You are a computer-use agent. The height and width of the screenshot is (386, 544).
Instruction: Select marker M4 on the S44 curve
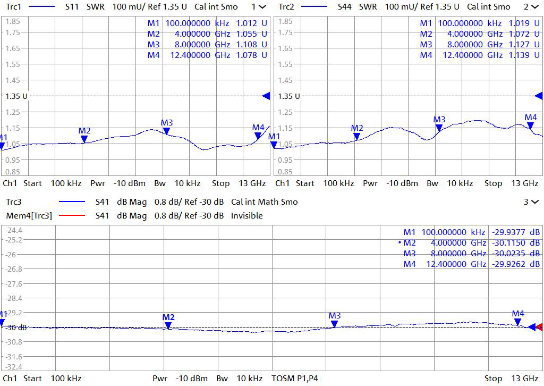tap(530, 125)
